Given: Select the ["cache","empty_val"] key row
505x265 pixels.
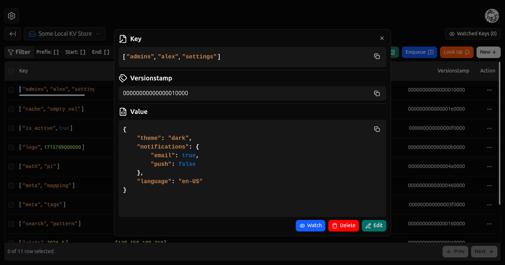Looking at the screenshot, I should pos(51,109).
